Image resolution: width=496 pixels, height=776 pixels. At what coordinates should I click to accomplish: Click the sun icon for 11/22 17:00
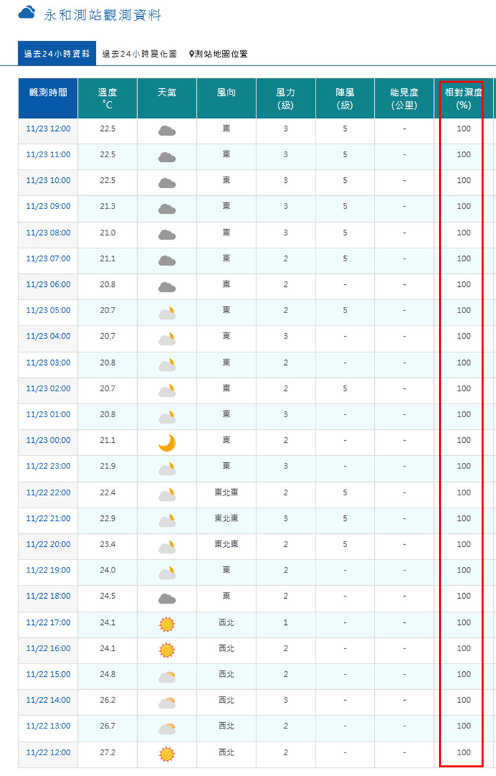pyautogui.click(x=167, y=624)
